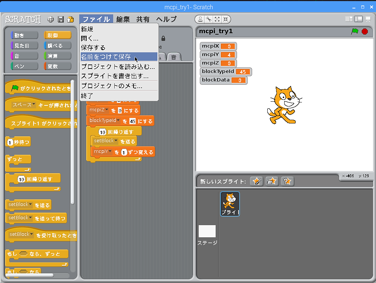Image resolution: width=376 pixels, height=283 pixels.
Task: Select the grow sprite tool
Action: pyautogui.click(x=217, y=20)
